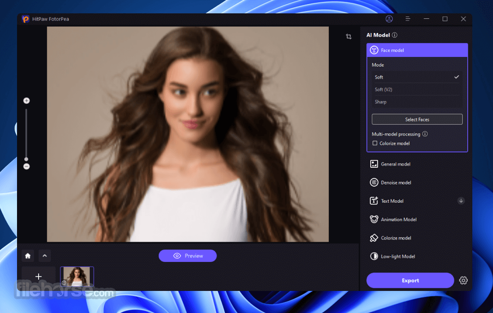
Task: Choose Soft mode option
Action: (417, 77)
